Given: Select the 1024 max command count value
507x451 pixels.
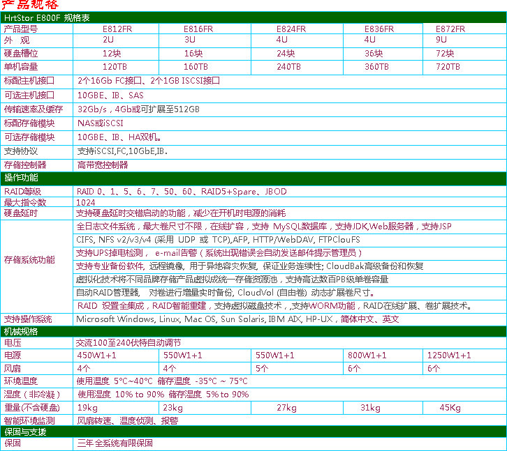Looking at the screenshot, I should point(86,202).
